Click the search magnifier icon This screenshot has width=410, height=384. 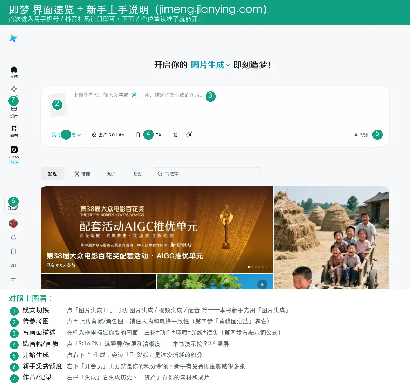160,174
